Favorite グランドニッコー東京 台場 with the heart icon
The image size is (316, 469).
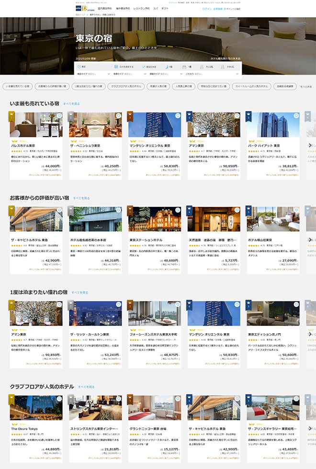pos(178,399)
